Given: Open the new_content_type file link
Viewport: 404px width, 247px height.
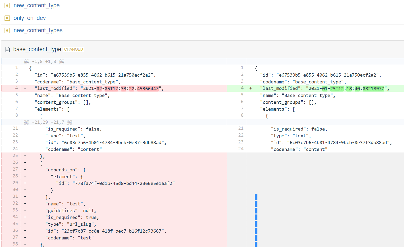Looking at the screenshot, I should coord(37,6).
